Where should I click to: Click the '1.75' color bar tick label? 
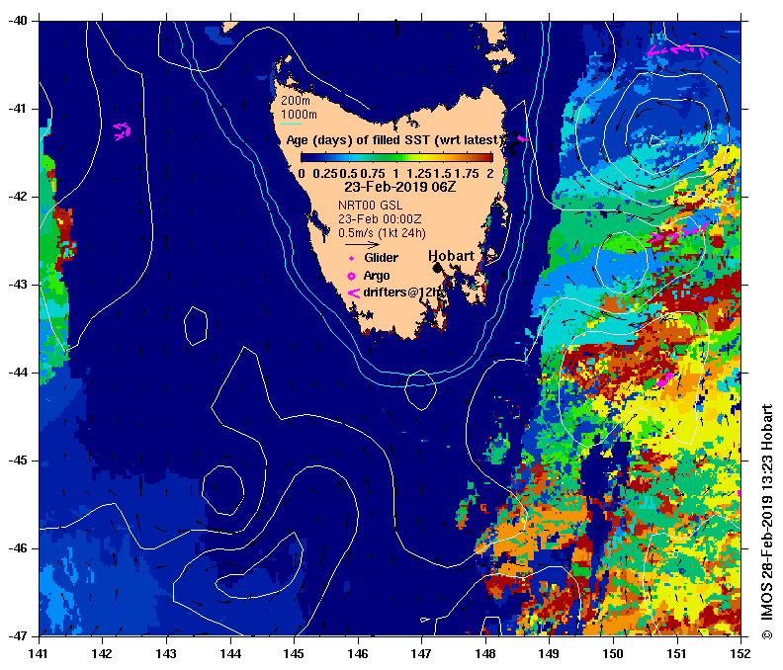(467, 174)
